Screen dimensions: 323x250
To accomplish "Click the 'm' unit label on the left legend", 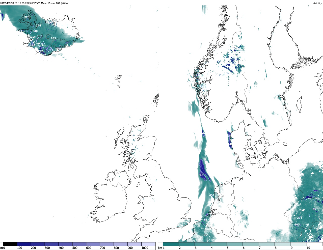I will (2, 248).
